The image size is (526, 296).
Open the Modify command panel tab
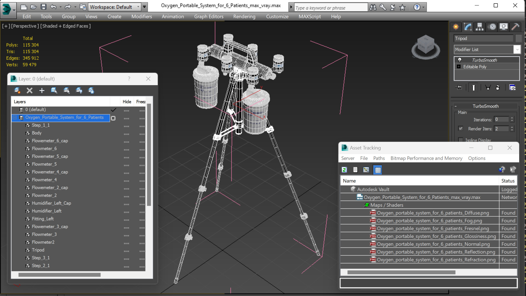(x=468, y=27)
